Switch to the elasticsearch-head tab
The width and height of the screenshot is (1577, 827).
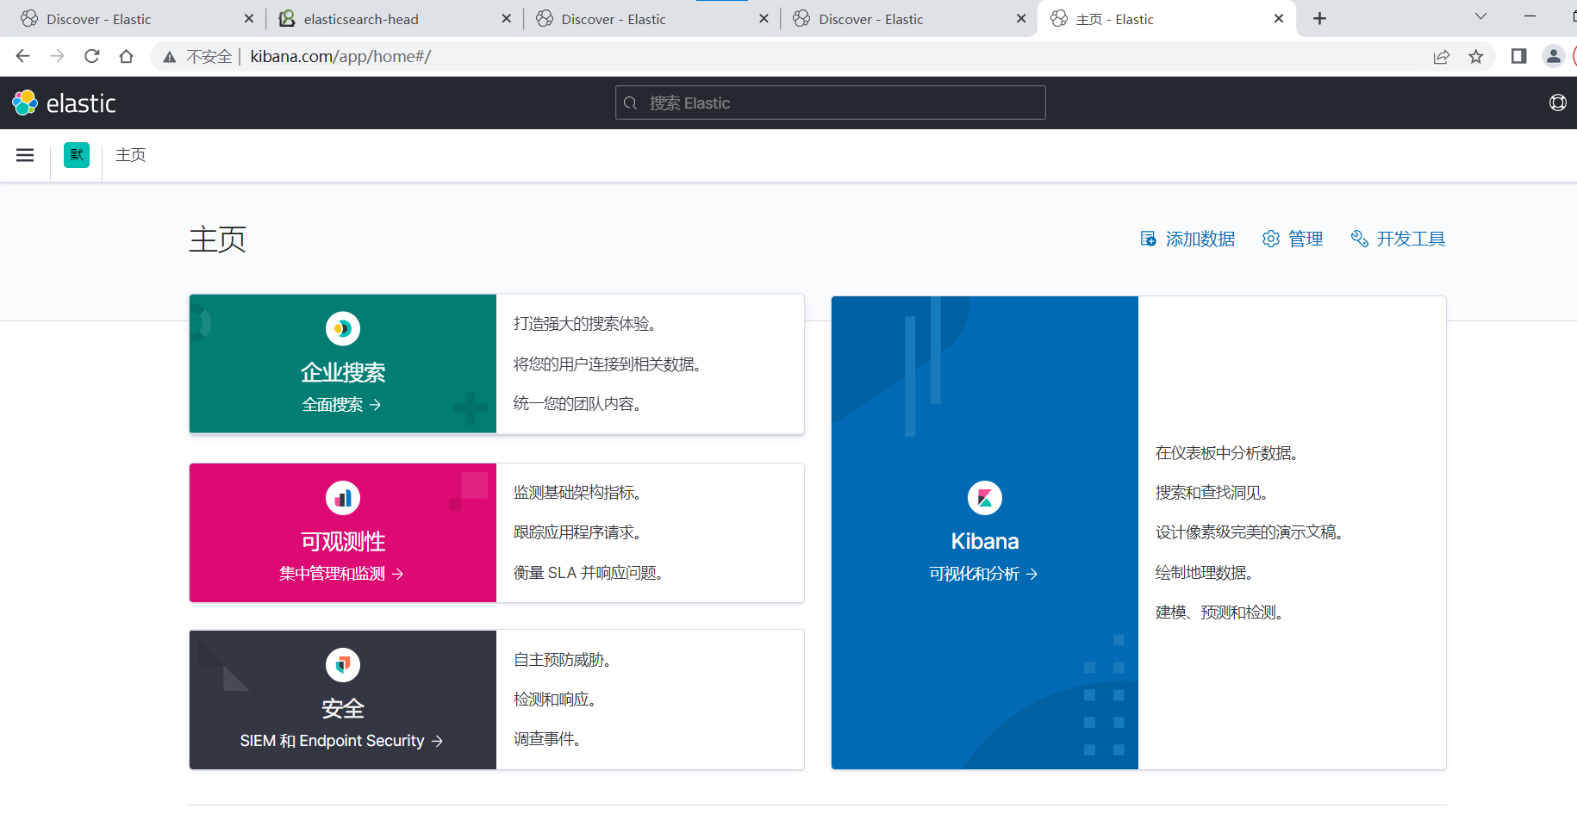[x=394, y=19]
